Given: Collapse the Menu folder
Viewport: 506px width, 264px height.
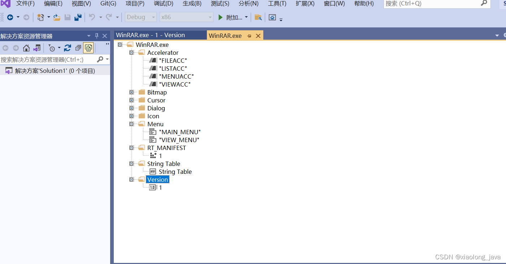Looking at the screenshot, I should (x=131, y=124).
